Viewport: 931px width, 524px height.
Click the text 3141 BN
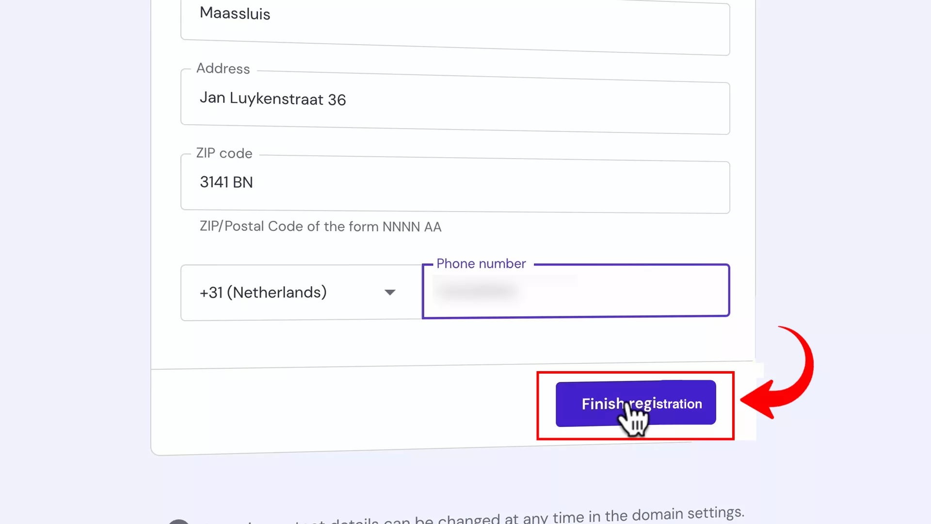point(226,182)
